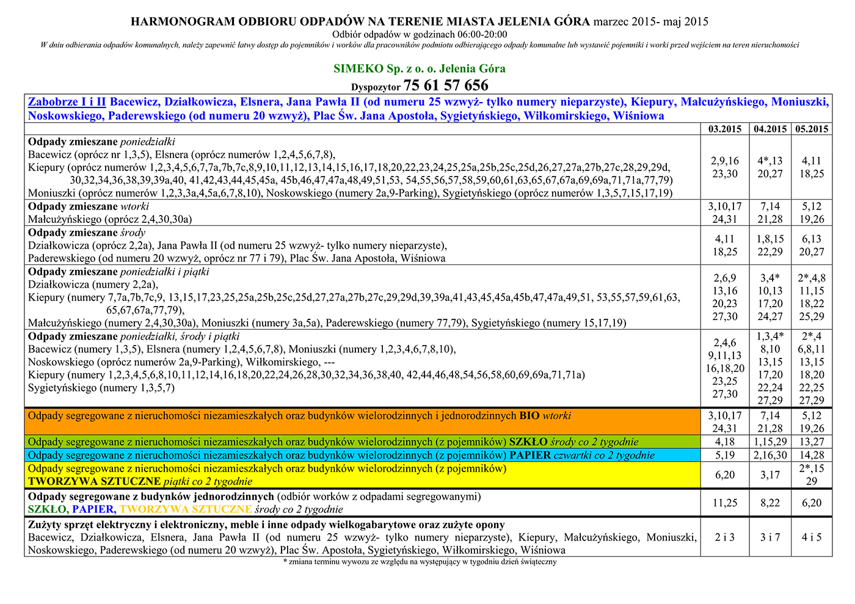Image resolution: width=855 pixels, height=604 pixels.
Task: Select the yellow TWORZYWA SZTUCZNE piątki row
Action: coord(362,475)
